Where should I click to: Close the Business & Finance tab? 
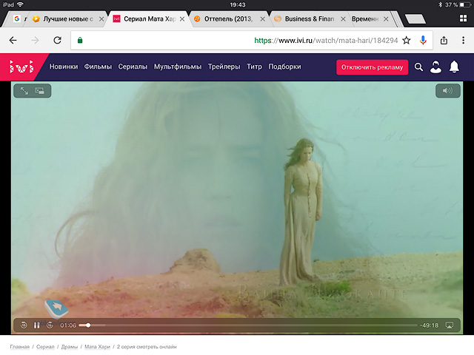[343, 19]
